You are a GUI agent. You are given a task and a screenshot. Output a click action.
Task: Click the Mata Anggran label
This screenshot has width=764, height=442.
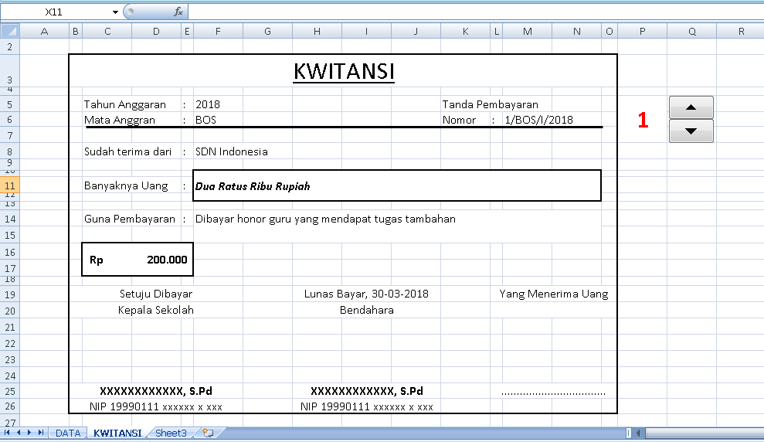pyautogui.click(x=120, y=120)
